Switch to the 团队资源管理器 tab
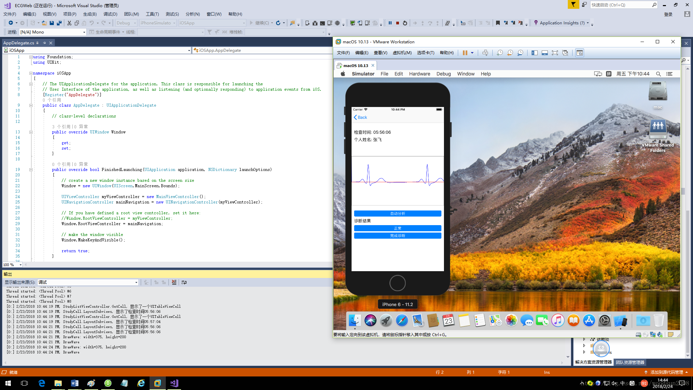The height and width of the screenshot is (390, 693). pos(630,362)
